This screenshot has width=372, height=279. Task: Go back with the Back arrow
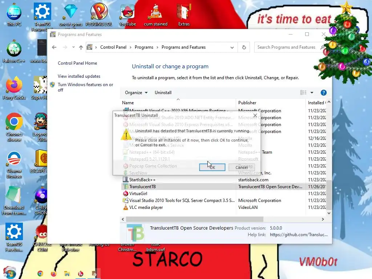click(54, 47)
